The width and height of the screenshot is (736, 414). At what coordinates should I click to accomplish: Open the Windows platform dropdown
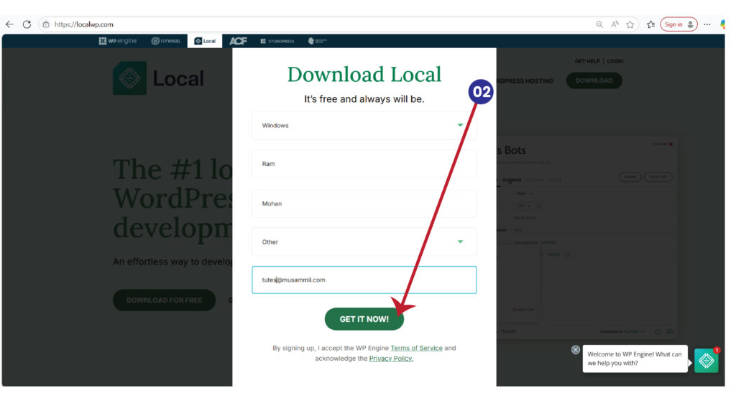click(x=364, y=125)
